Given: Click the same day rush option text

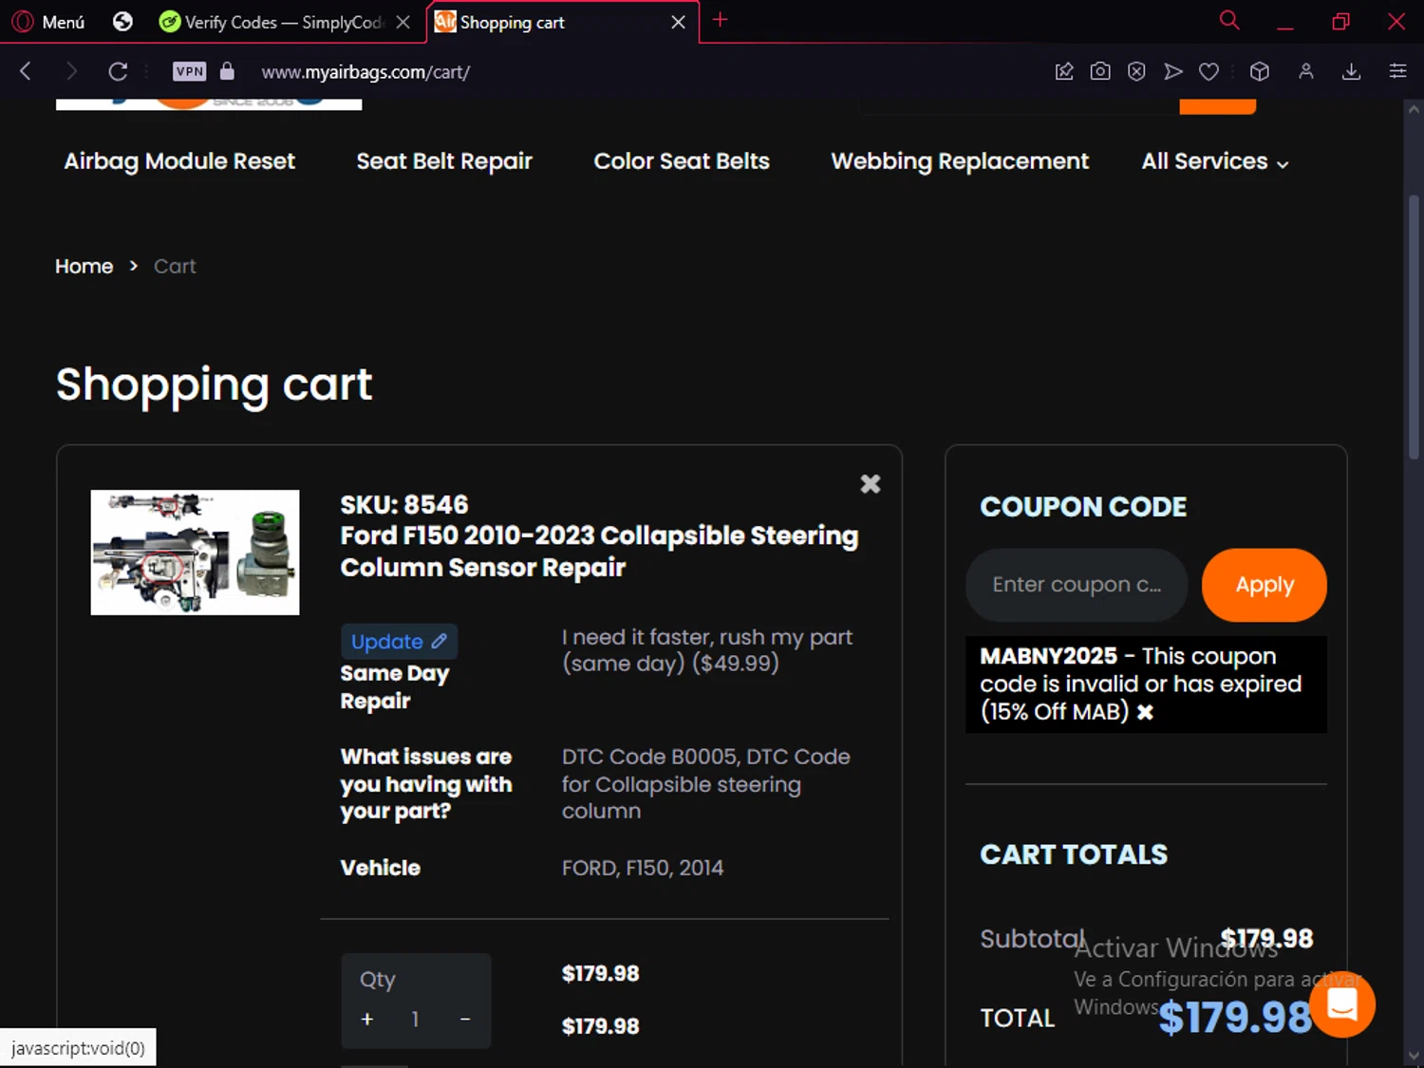Looking at the screenshot, I should (x=707, y=650).
